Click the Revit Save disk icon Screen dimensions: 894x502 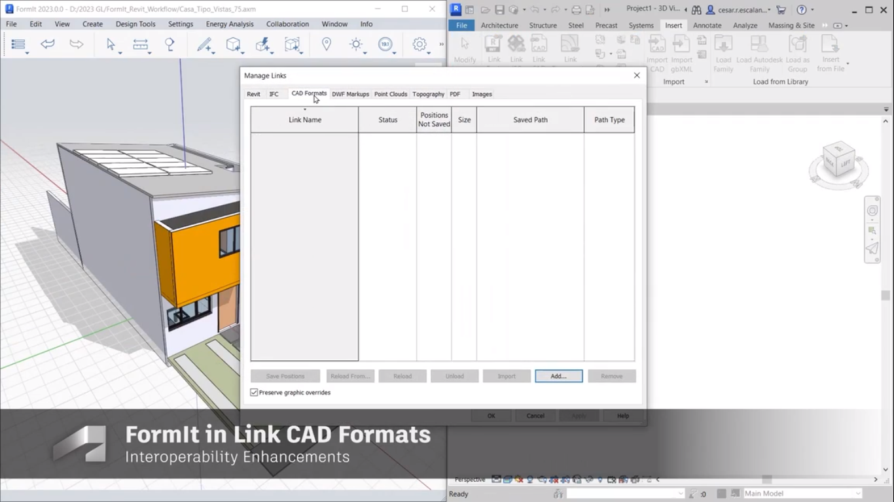click(499, 10)
